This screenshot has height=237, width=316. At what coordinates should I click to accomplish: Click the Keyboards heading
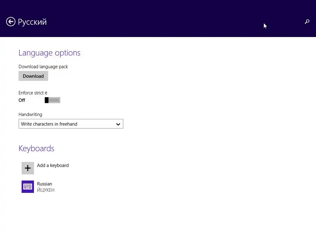(36, 148)
